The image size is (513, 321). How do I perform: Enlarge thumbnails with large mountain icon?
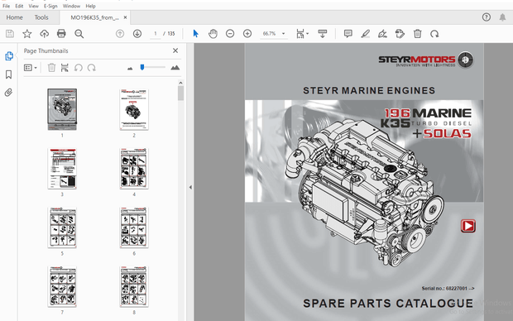point(175,68)
